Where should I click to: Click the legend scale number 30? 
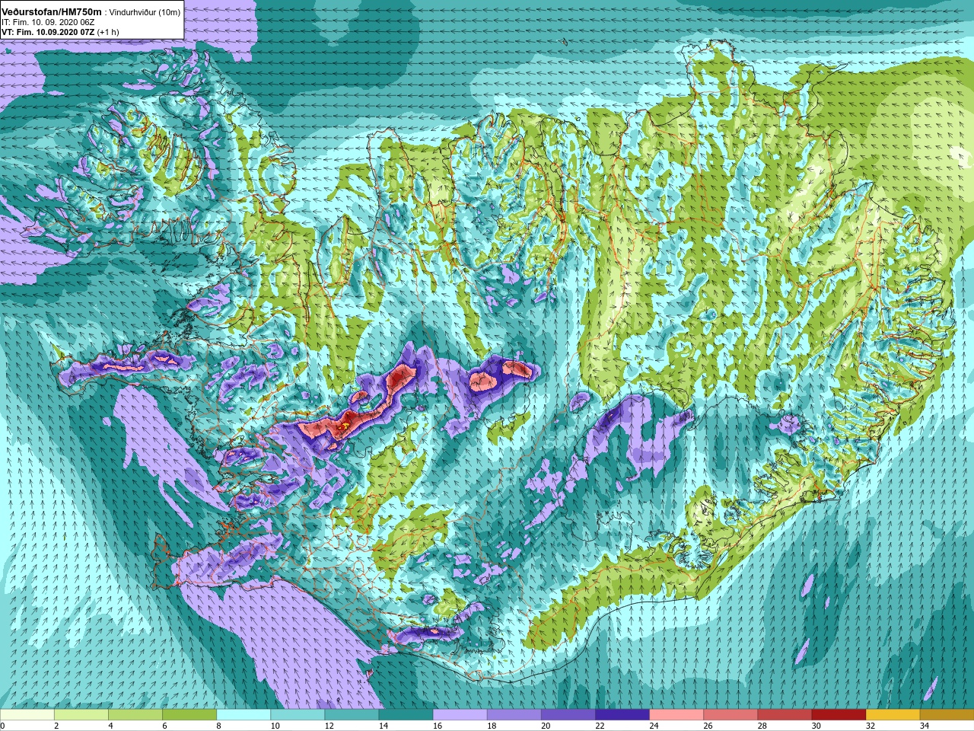(x=816, y=726)
